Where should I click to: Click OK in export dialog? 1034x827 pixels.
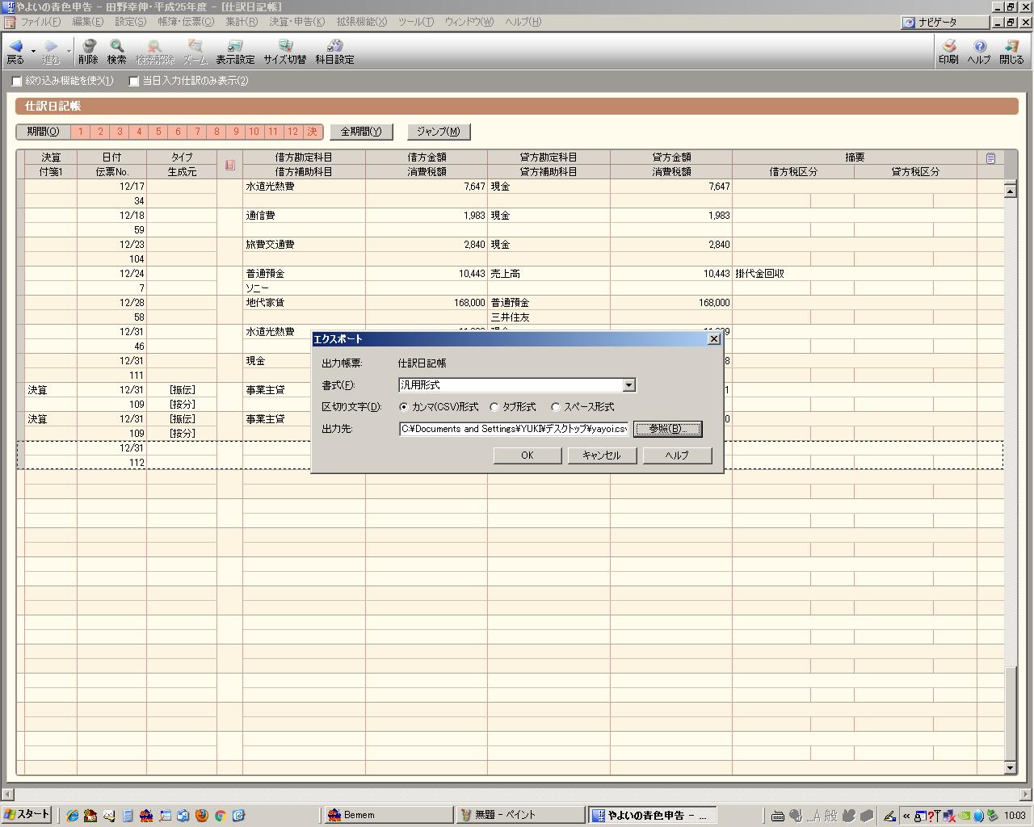coord(528,455)
